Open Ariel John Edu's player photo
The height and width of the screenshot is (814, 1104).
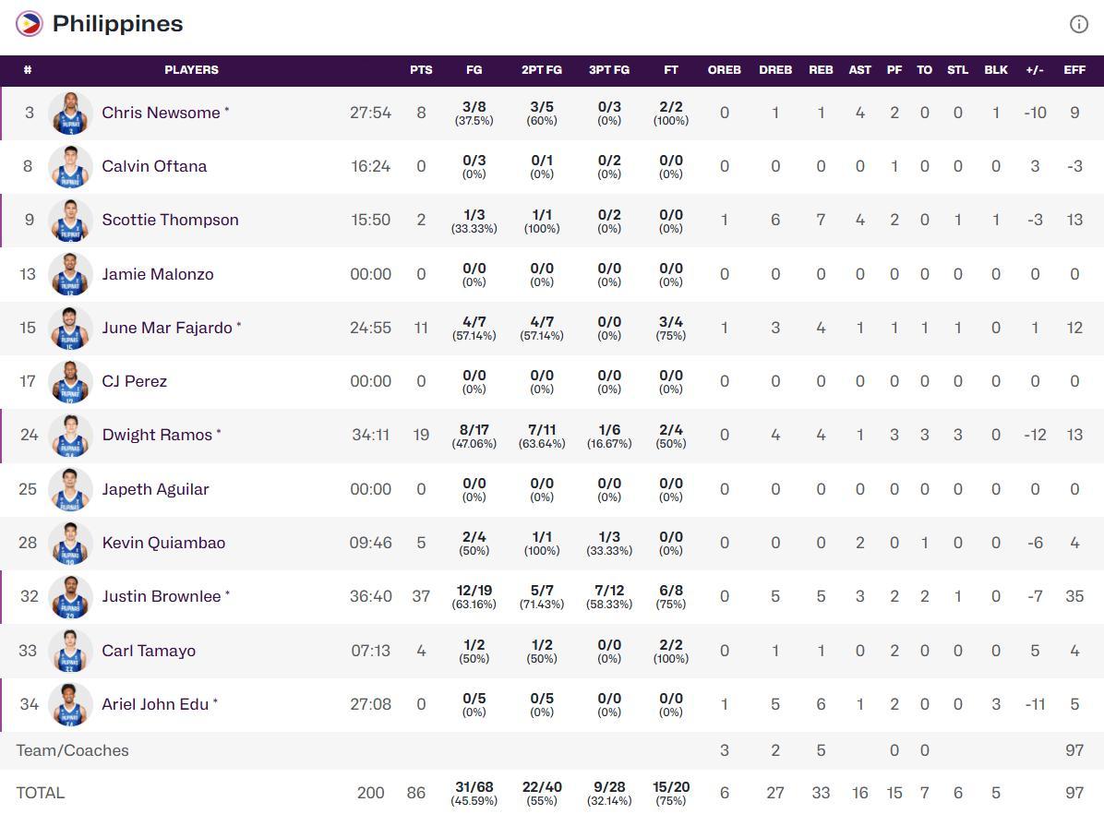pyautogui.click(x=70, y=704)
